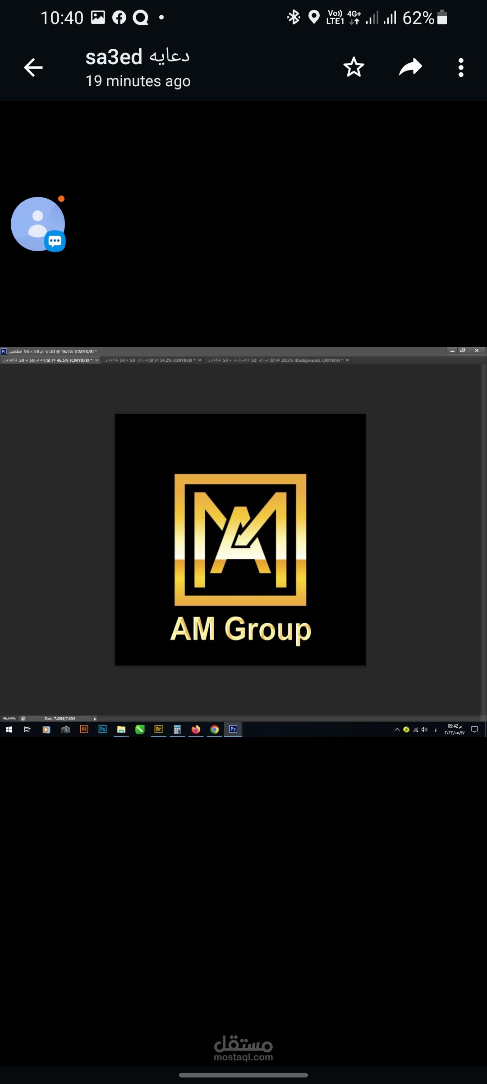Open the three-dot more options menu

coord(461,67)
